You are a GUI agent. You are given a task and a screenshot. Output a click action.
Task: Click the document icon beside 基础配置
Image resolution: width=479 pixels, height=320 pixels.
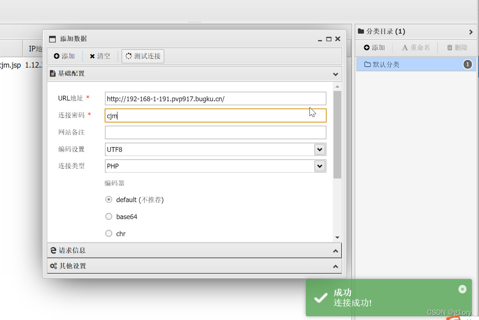coord(53,74)
